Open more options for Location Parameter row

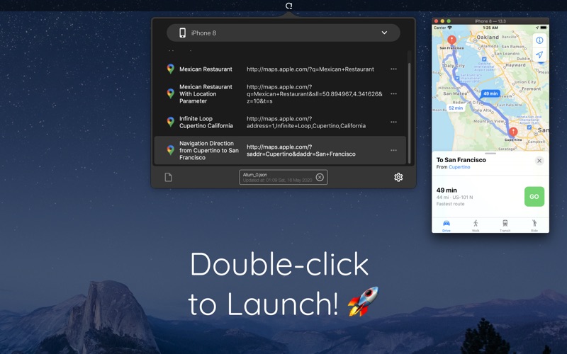393,94
